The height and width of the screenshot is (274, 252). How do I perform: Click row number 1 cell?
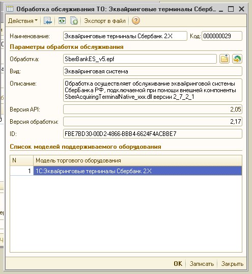pyautogui.click(x=22, y=171)
